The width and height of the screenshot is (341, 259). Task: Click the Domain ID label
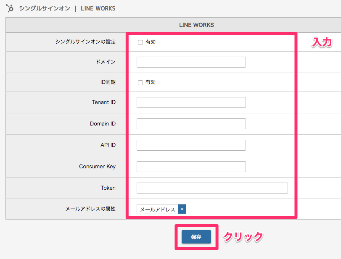pyautogui.click(x=103, y=124)
